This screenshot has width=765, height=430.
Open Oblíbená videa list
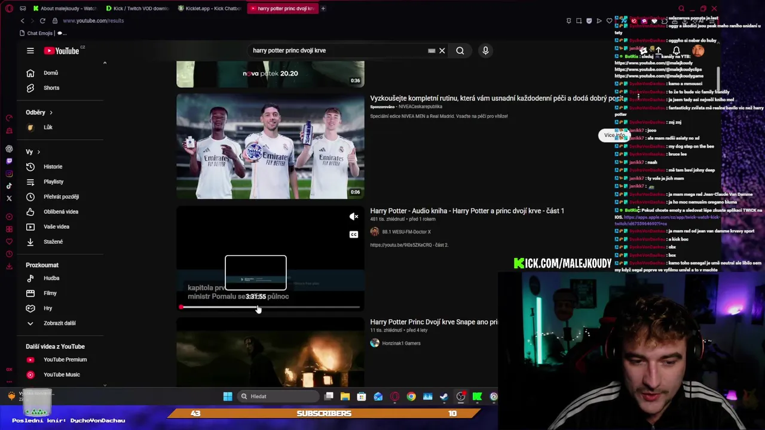[61, 211]
